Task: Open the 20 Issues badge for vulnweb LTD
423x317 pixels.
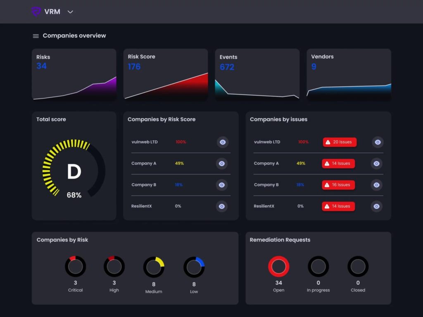Action: (340, 142)
